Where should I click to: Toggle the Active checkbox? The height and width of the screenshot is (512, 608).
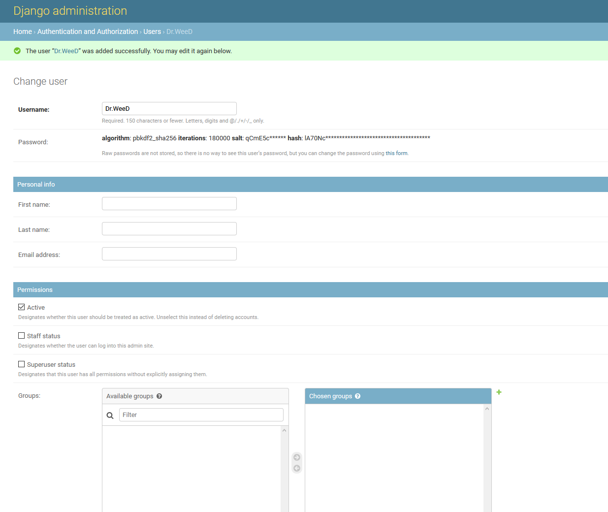(x=22, y=307)
